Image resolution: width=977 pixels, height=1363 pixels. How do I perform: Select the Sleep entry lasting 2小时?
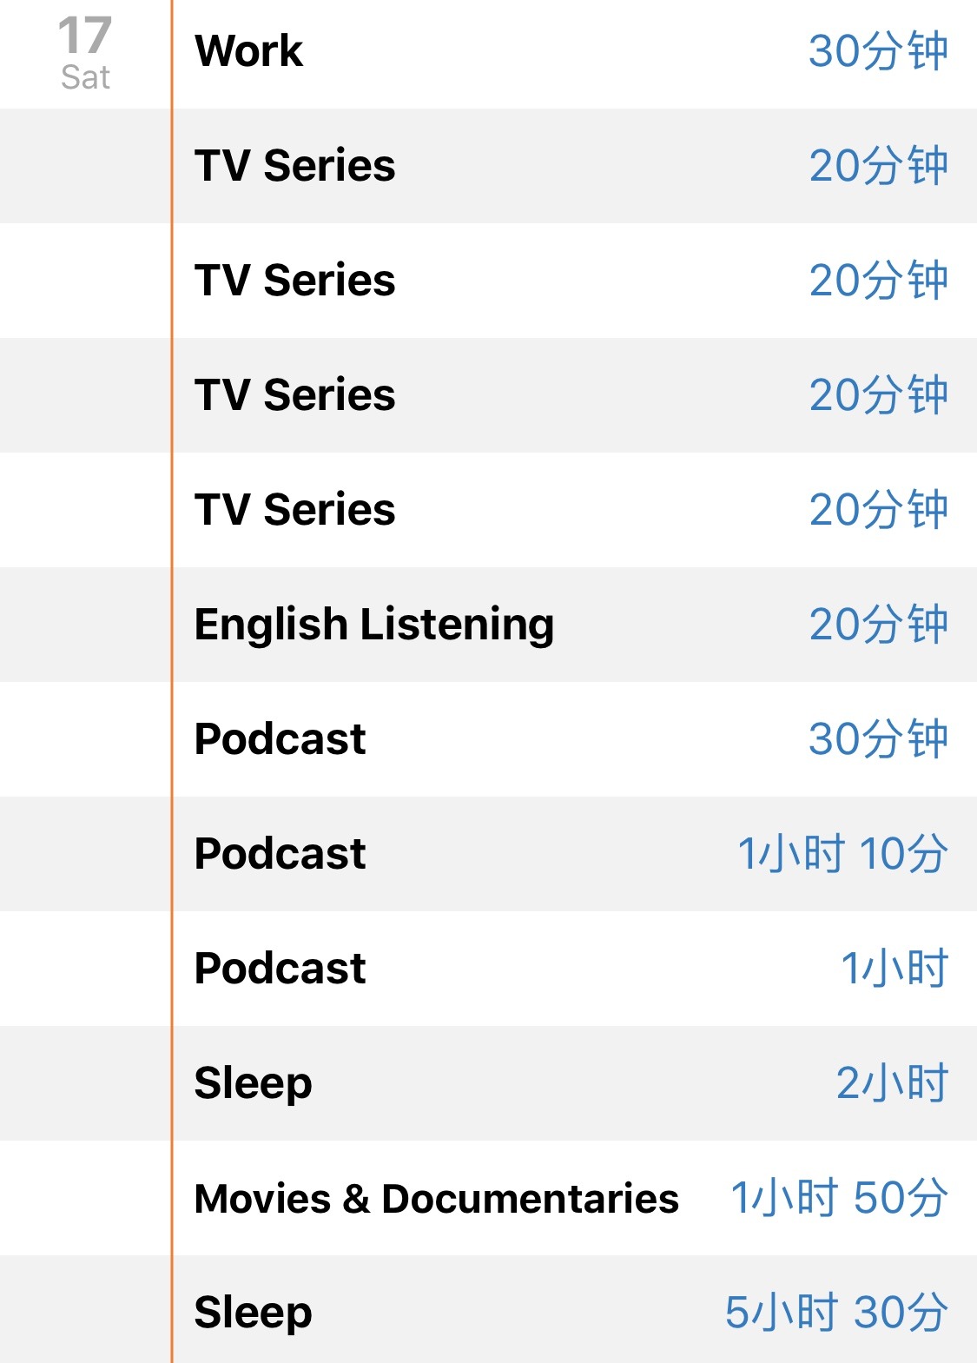(575, 1083)
